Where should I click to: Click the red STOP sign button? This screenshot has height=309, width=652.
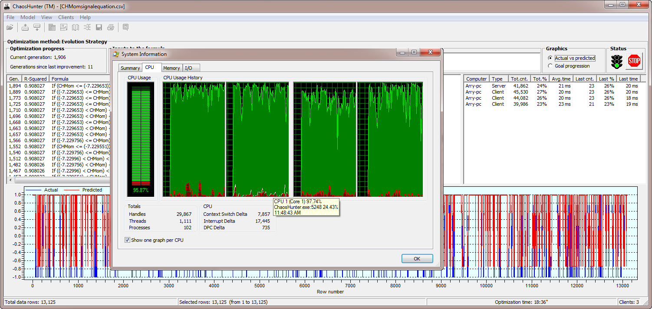(x=634, y=61)
